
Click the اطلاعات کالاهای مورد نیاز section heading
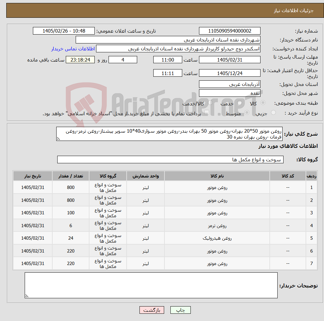tap(288, 146)
